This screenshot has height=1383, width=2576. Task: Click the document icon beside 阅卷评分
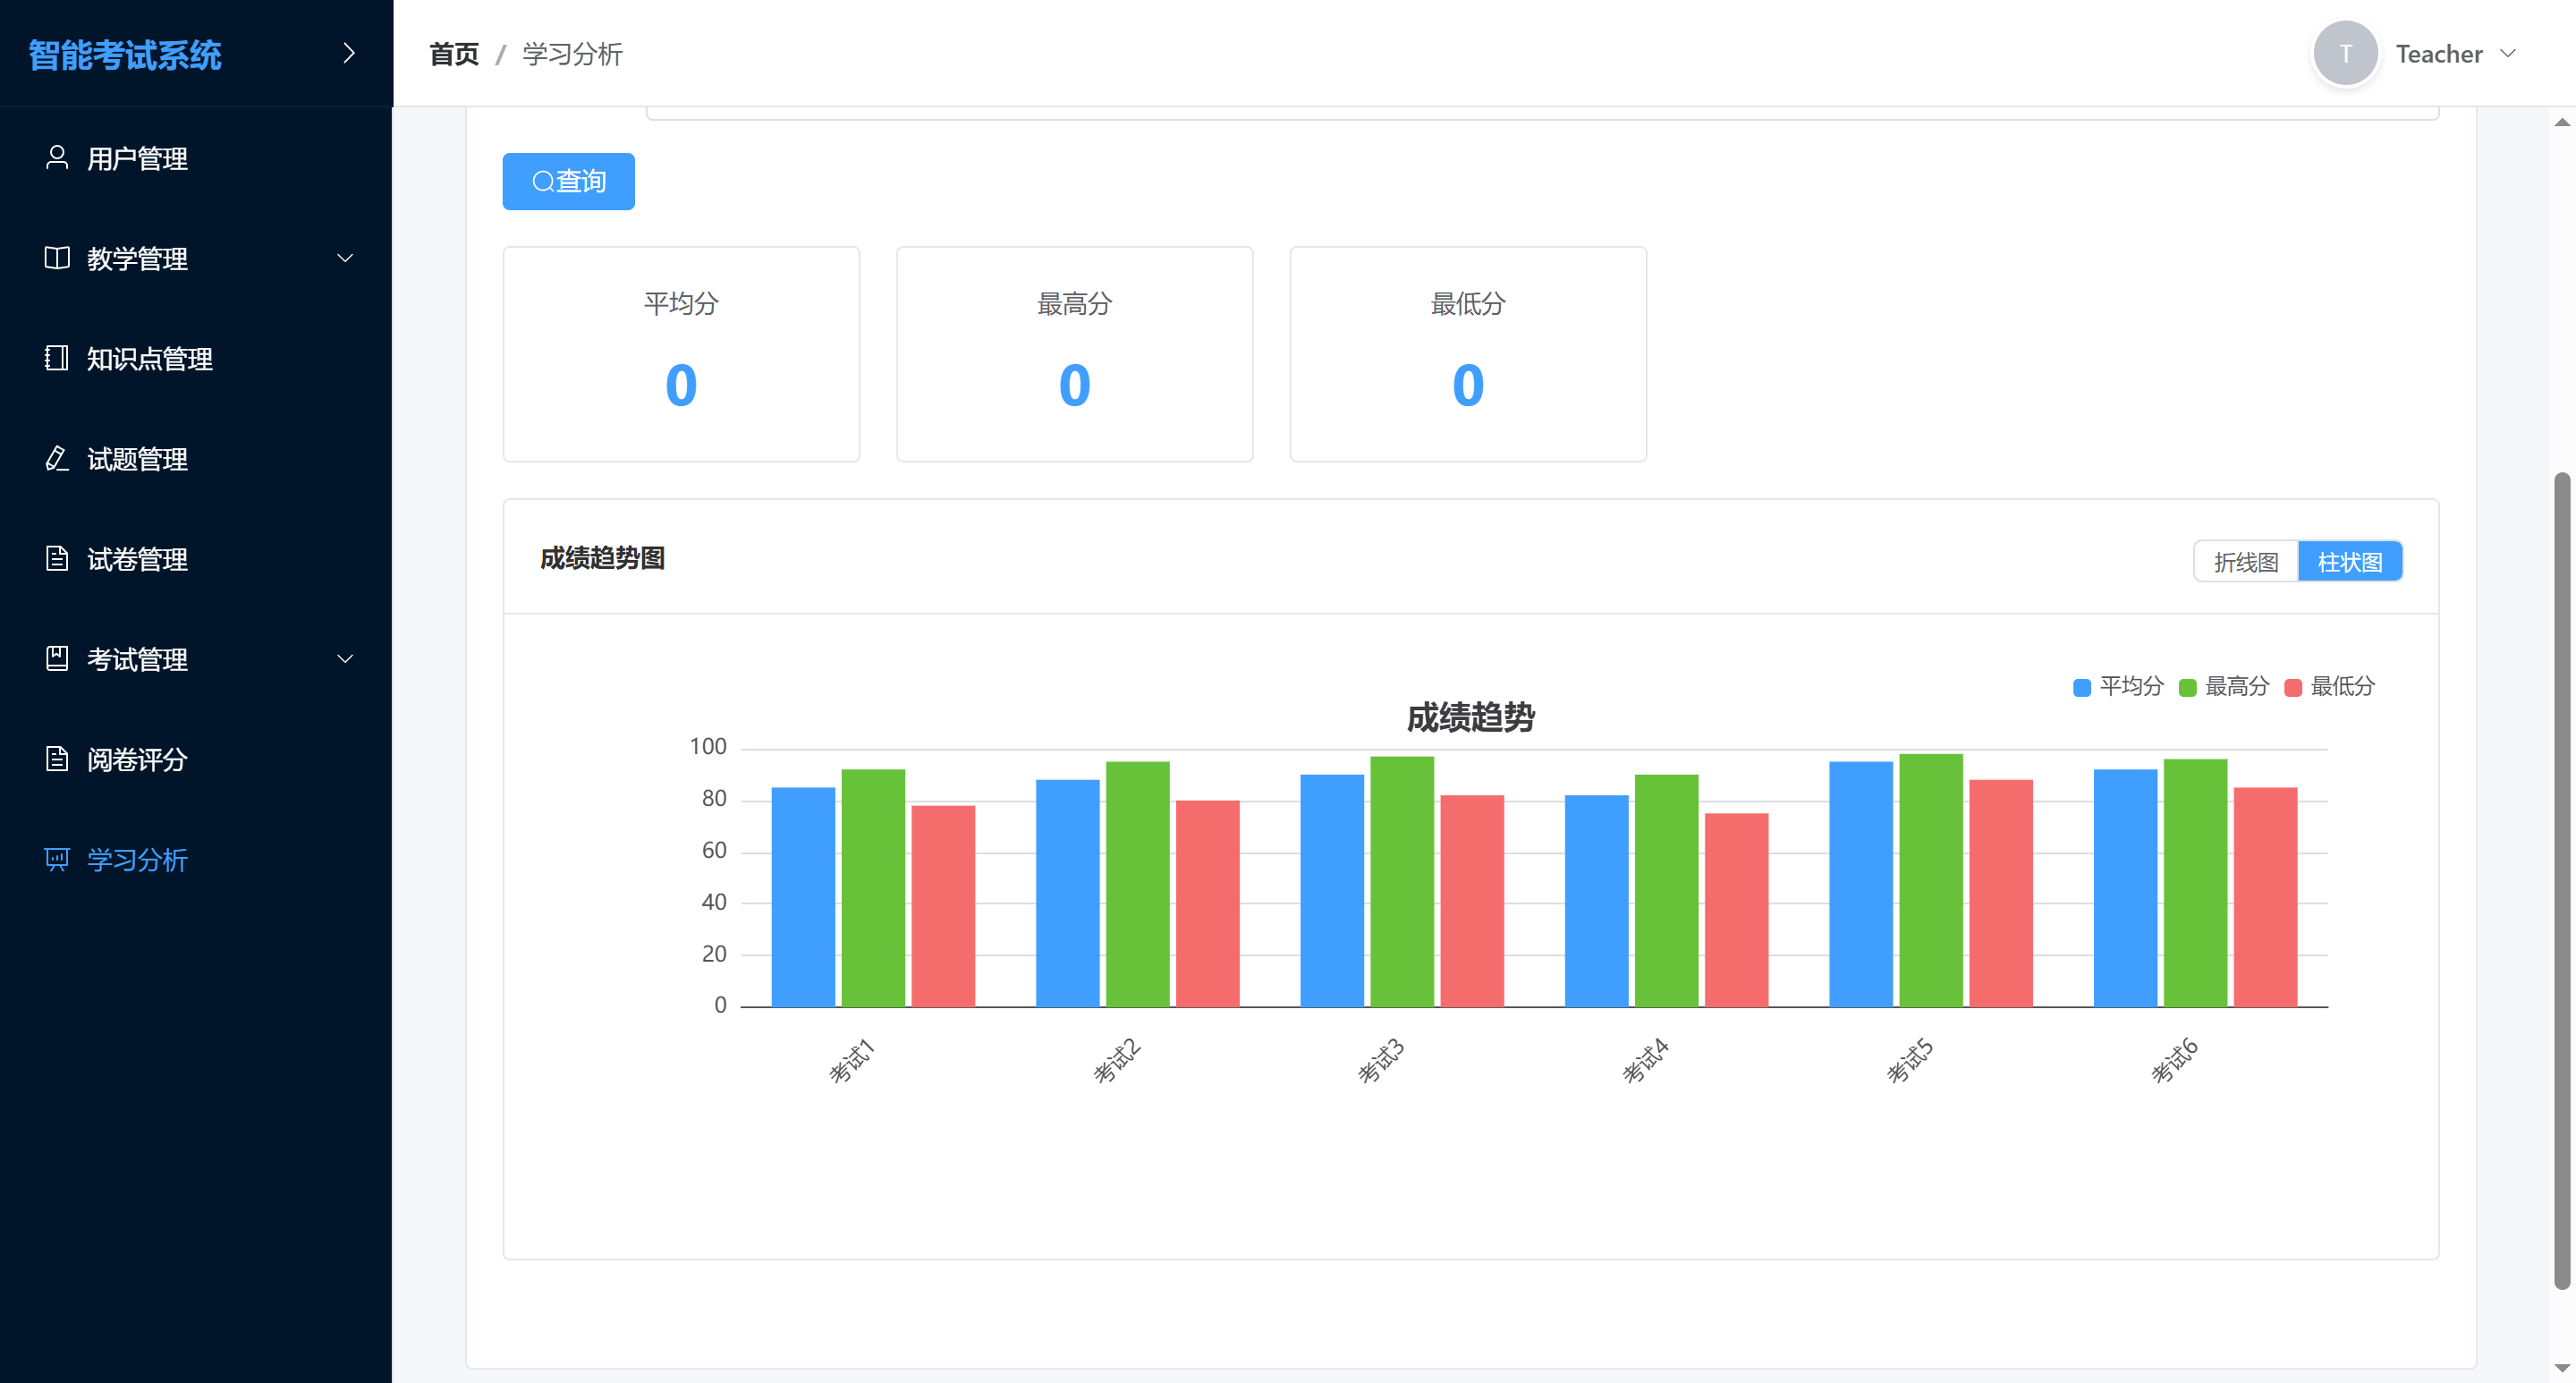tap(57, 759)
